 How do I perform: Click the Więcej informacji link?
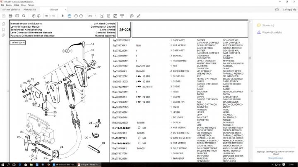coord(275,158)
